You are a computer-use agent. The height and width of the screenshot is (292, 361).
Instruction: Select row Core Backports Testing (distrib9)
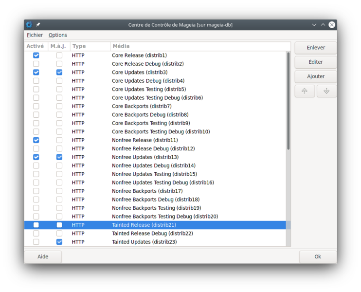click(155, 123)
